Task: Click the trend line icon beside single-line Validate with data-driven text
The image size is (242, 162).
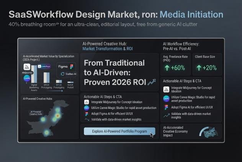Action: 87,119
